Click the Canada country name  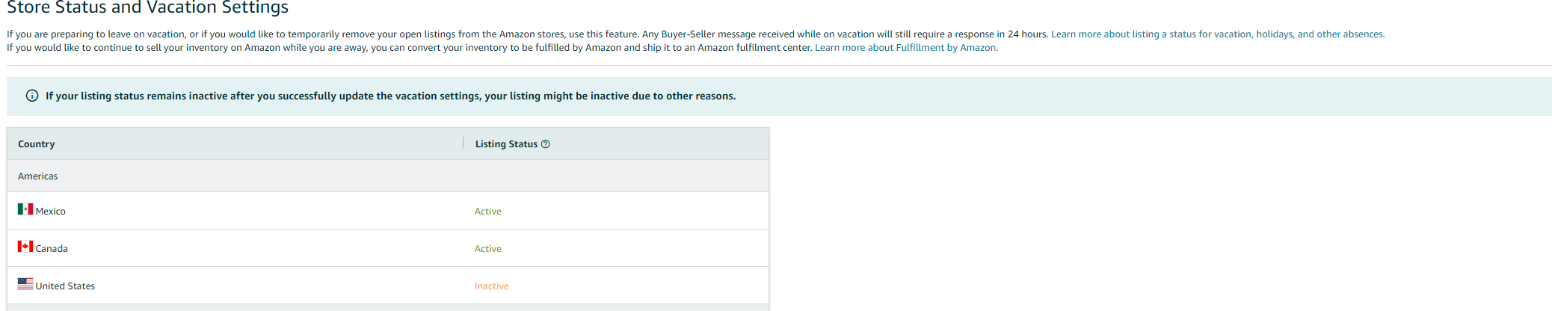coord(52,249)
